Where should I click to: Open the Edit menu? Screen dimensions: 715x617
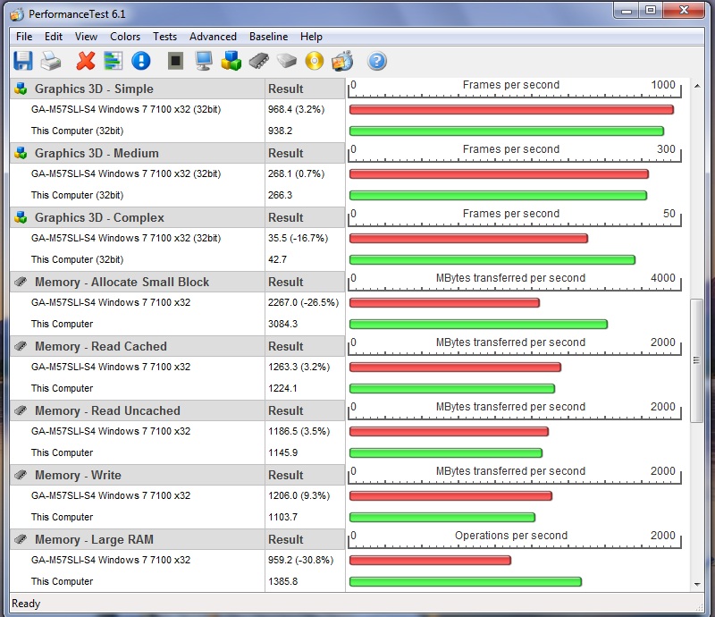pos(54,37)
